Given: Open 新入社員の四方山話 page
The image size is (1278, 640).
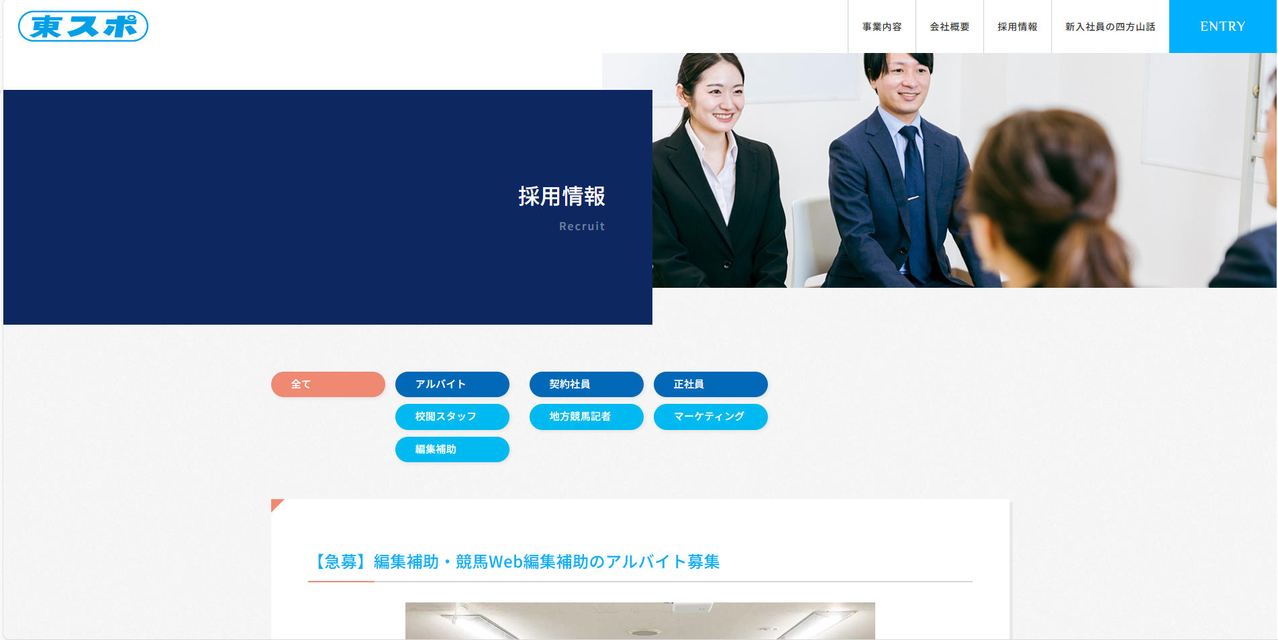Looking at the screenshot, I should 1110,27.
